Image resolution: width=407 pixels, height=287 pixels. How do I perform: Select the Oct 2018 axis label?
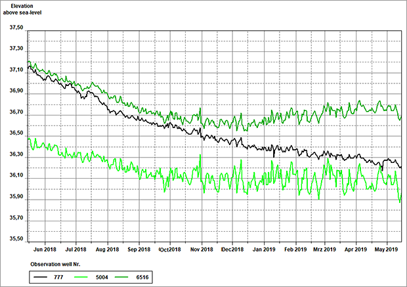170,250
